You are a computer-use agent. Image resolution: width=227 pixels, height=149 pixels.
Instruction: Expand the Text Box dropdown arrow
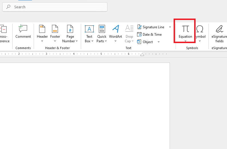coord(92,41)
